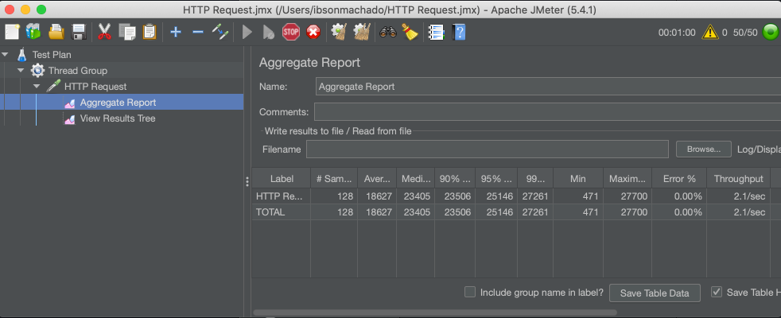Click the Min column header

[x=578, y=179]
